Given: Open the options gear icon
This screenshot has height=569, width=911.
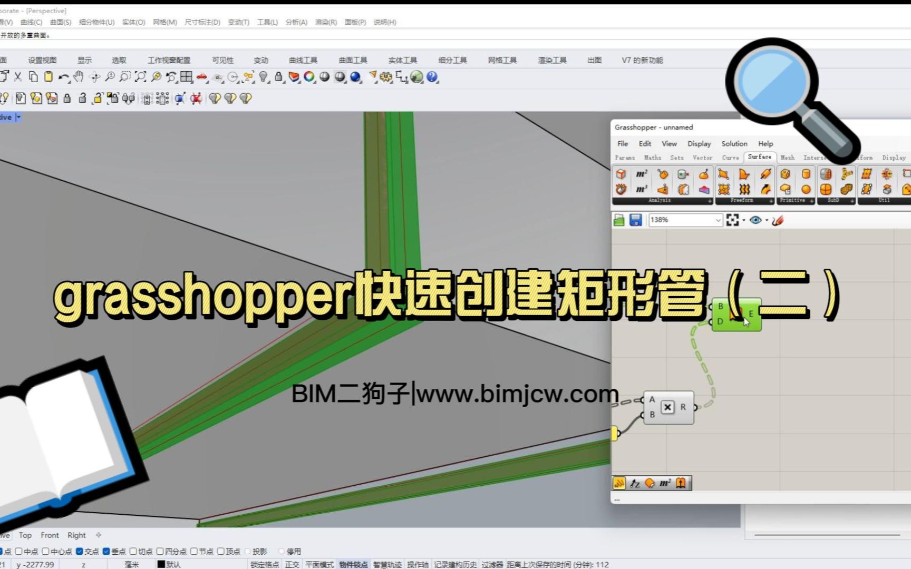Looking at the screenshot, I should pos(386,77).
